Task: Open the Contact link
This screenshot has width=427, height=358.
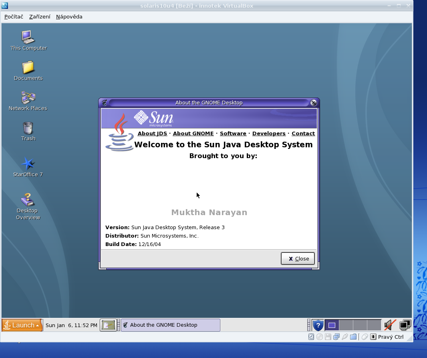Action: (303, 133)
